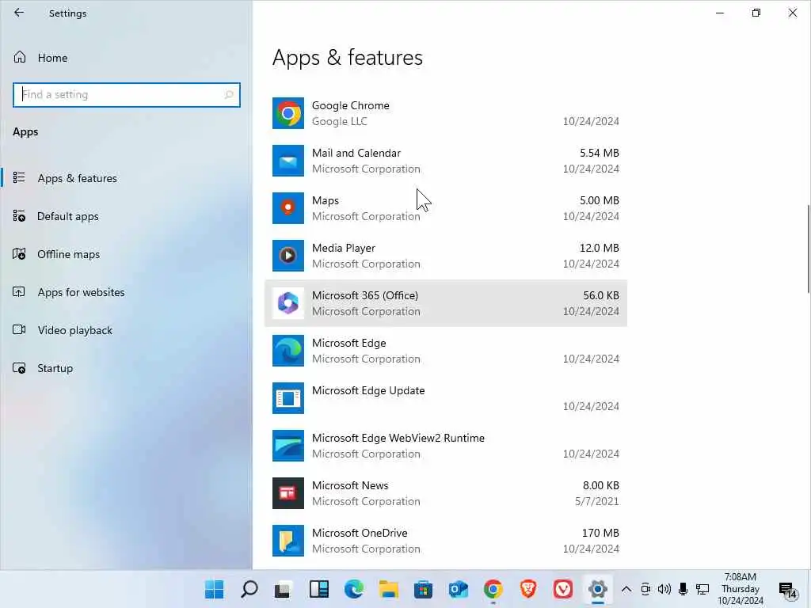Click the Settings gear in taskbar
The image size is (811, 608).
[597, 589]
